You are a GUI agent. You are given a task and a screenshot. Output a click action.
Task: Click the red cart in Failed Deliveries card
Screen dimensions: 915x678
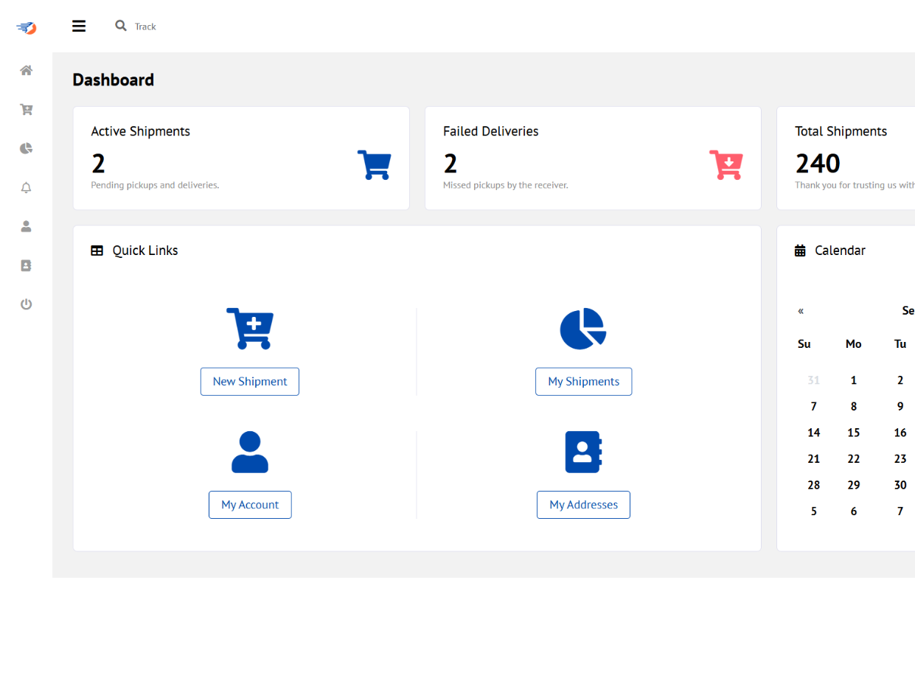click(x=726, y=165)
